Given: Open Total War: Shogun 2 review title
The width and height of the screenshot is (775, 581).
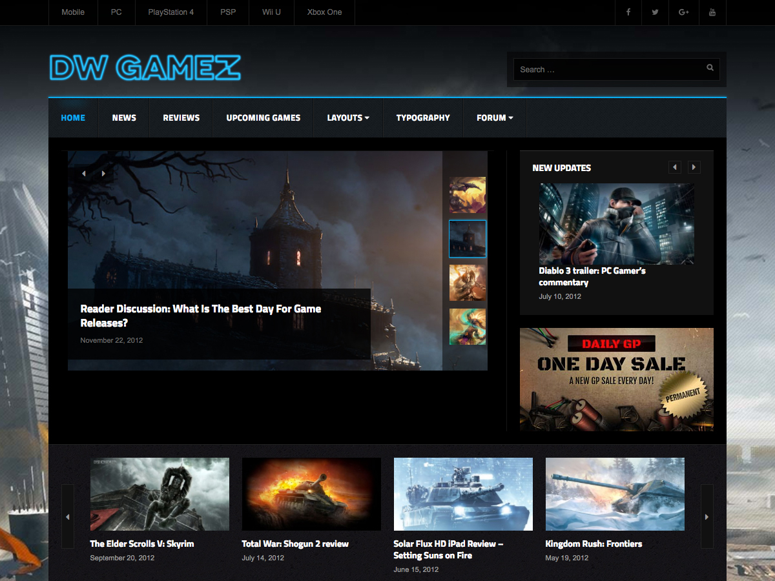Looking at the screenshot, I should [x=295, y=544].
